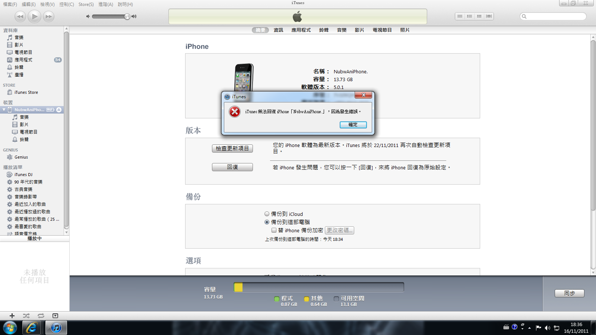Open the 電視節目 tab in device tabs

pos(382,30)
